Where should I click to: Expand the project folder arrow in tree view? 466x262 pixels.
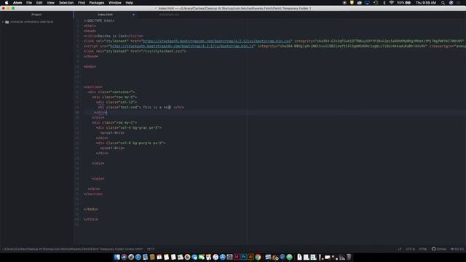[3, 22]
